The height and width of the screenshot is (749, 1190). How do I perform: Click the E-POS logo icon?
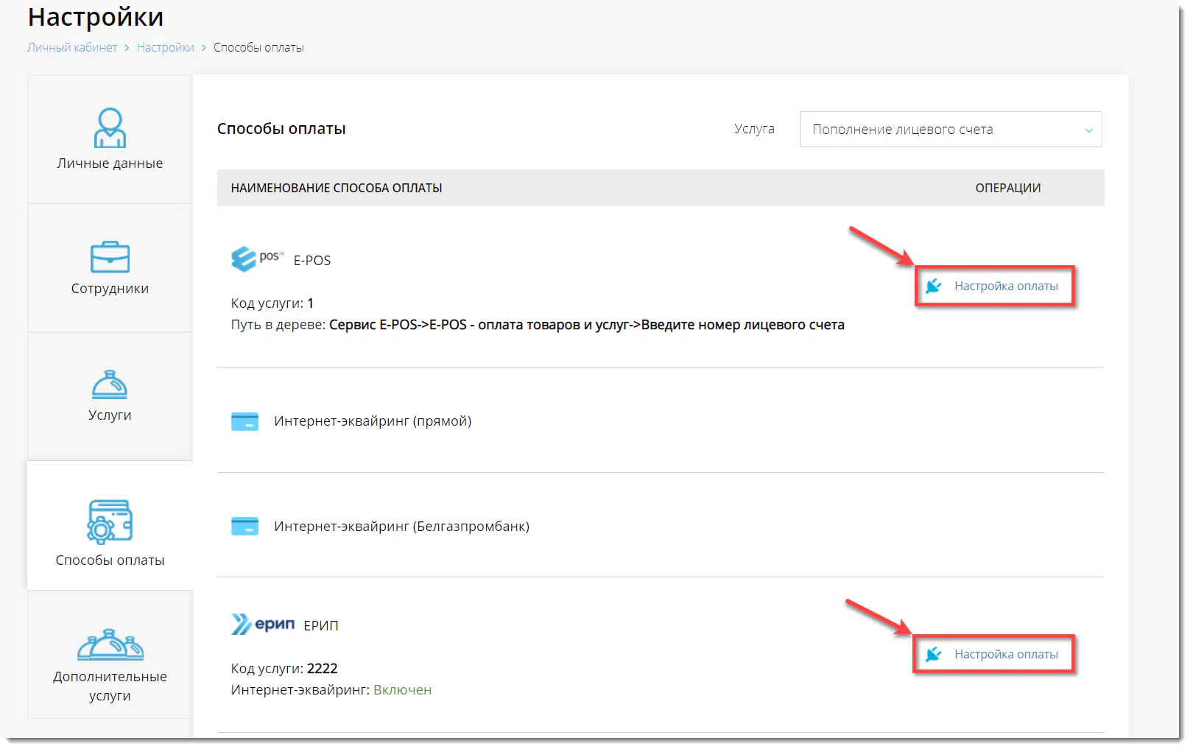click(x=256, y=259)
